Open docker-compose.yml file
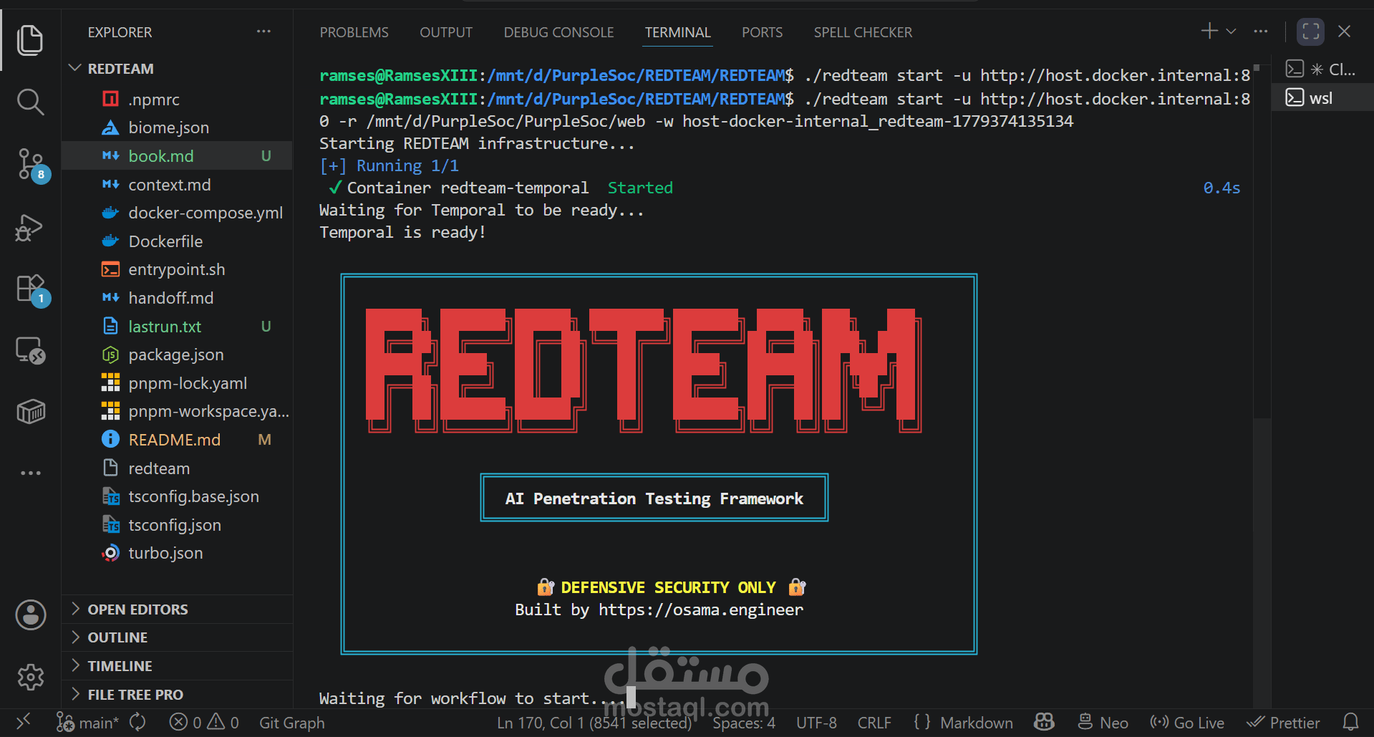This screenshot has height=737, width=1374. 177,213
